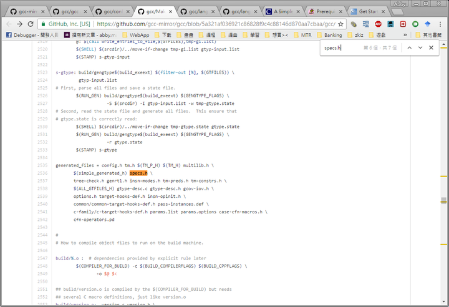Viewport: 449px width, 307px height.
Task: Click the brown extension icon beside the star
Action: [x=354, y=24]
